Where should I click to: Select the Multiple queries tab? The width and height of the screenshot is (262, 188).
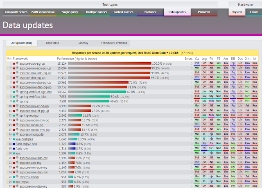[x=97, y=12]
